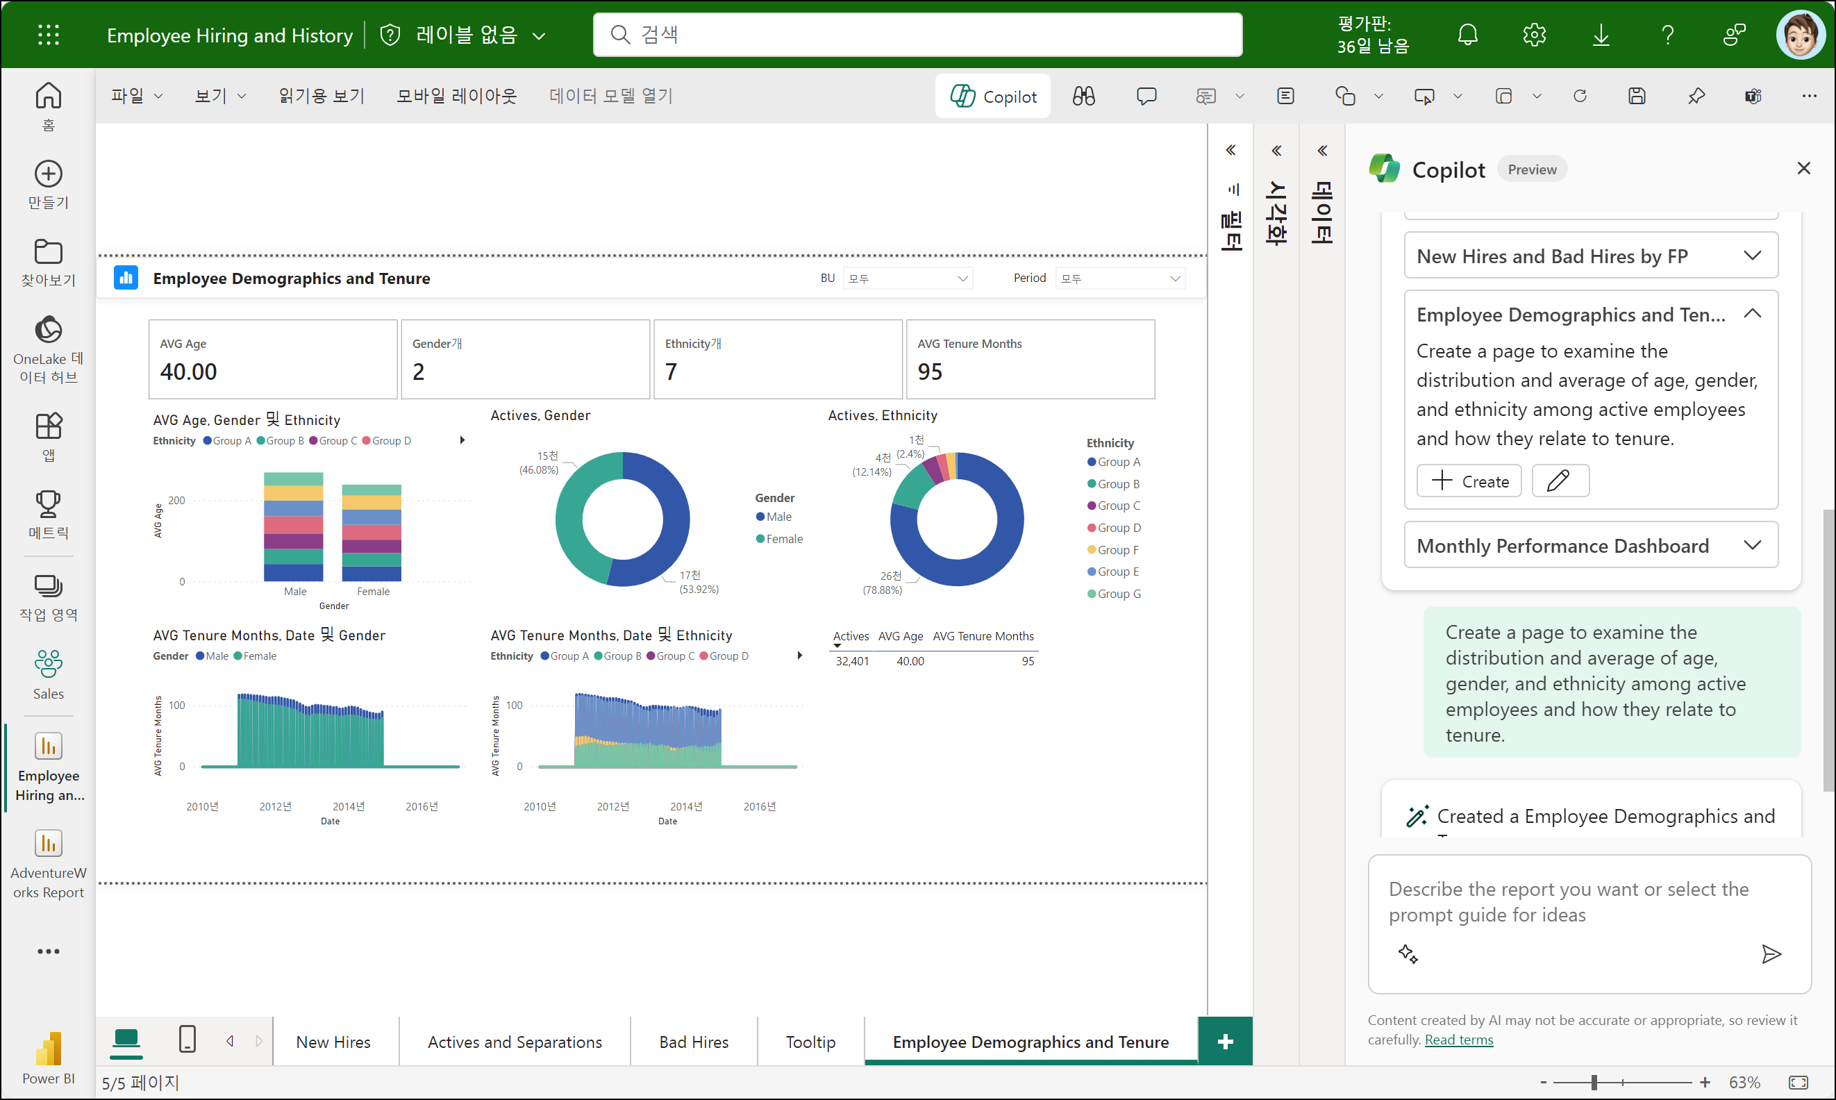Open the comments speech bubble icon
The image size is (1836, 1100).
pos(1146,97)
